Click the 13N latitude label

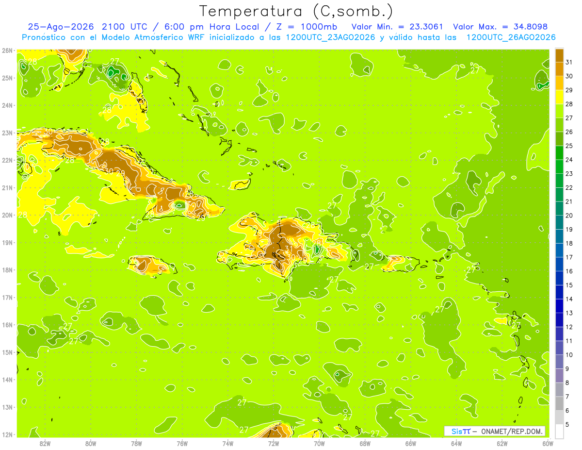click(x=7, y=407)
